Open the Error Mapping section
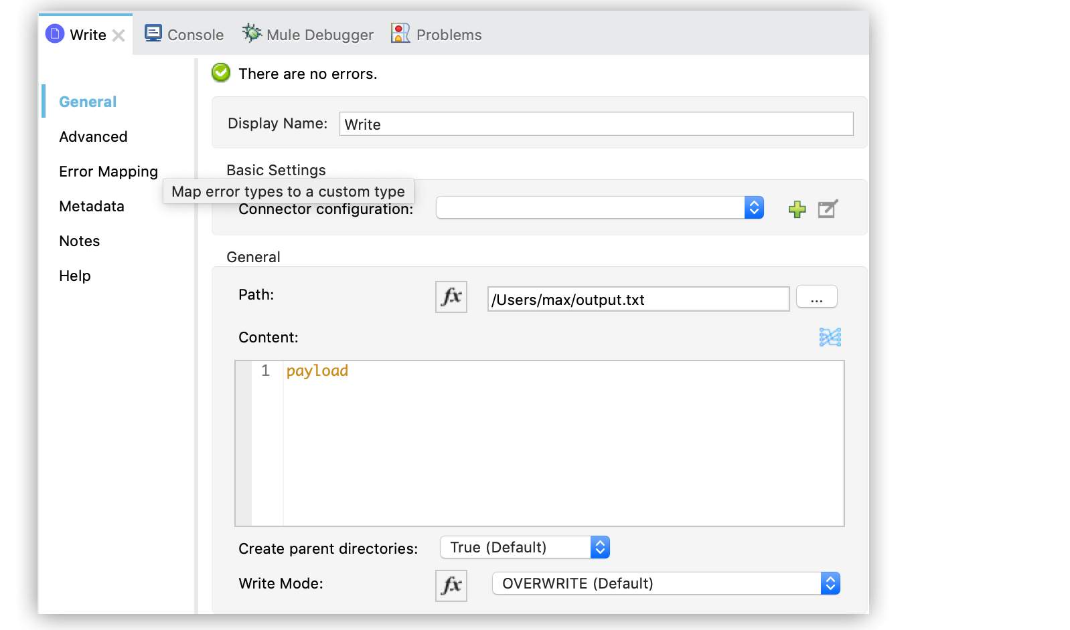Image resolution: width=1070 pixels, height=630 pixels. point(108,172)
